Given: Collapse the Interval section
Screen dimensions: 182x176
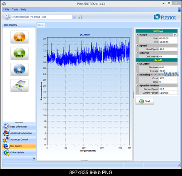Looking at the screenshot, I should [137, 53].
